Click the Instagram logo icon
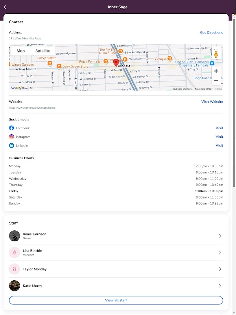This screenshot has height=315, width=236. [x=11, y=137]
